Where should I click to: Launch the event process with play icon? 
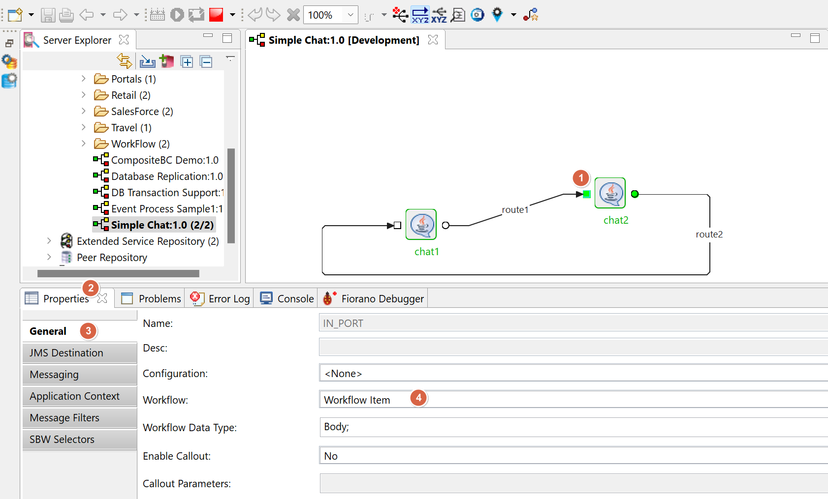(177, 15)
